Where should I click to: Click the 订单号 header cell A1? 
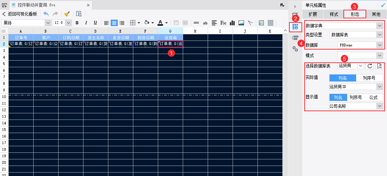point(21,37)
